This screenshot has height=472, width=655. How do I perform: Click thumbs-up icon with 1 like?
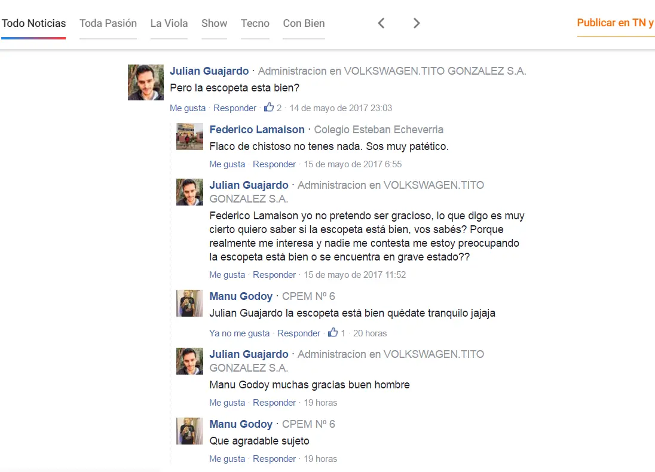point(333,332)
